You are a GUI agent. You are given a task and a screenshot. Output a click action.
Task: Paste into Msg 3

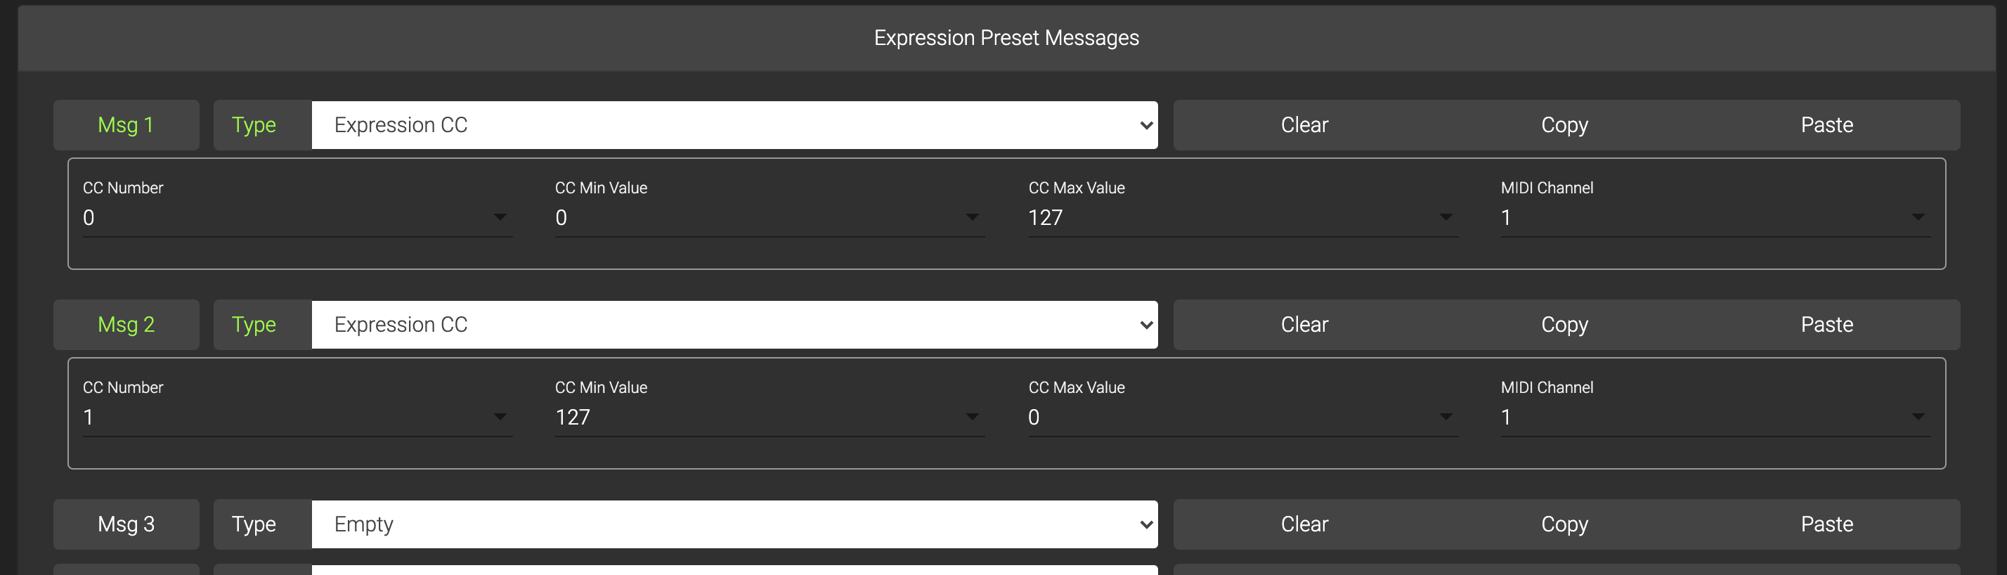click(x=1826, y=524)
